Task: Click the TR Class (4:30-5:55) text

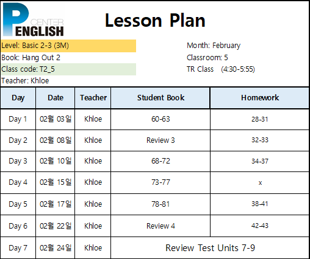Action: pos(221,69)
